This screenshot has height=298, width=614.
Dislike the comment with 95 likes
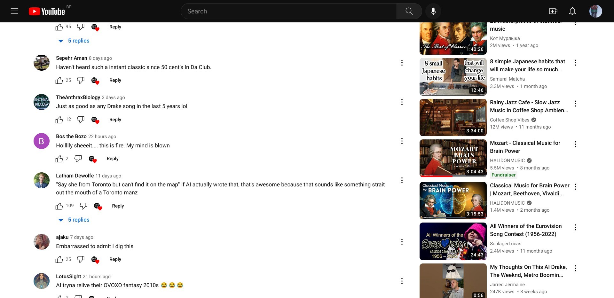(81, 27)
